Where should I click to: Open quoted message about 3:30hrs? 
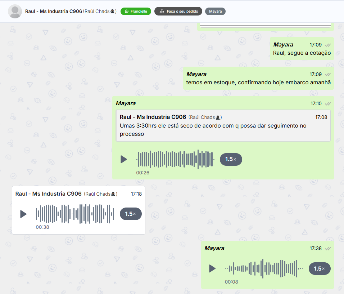223,126
